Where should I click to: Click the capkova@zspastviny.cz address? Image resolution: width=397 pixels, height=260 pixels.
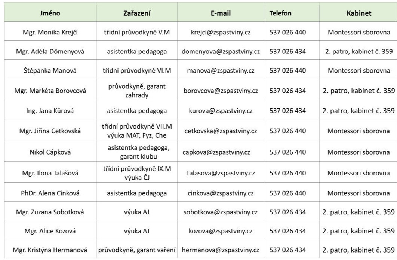(216, 152)
